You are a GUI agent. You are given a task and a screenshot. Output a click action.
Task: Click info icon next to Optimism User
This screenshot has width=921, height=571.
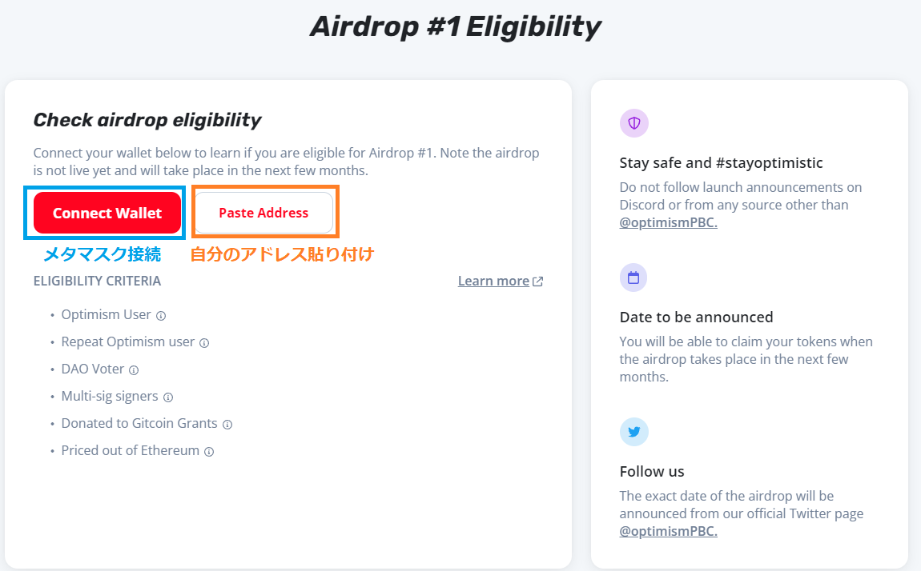(x=161, y=316)
